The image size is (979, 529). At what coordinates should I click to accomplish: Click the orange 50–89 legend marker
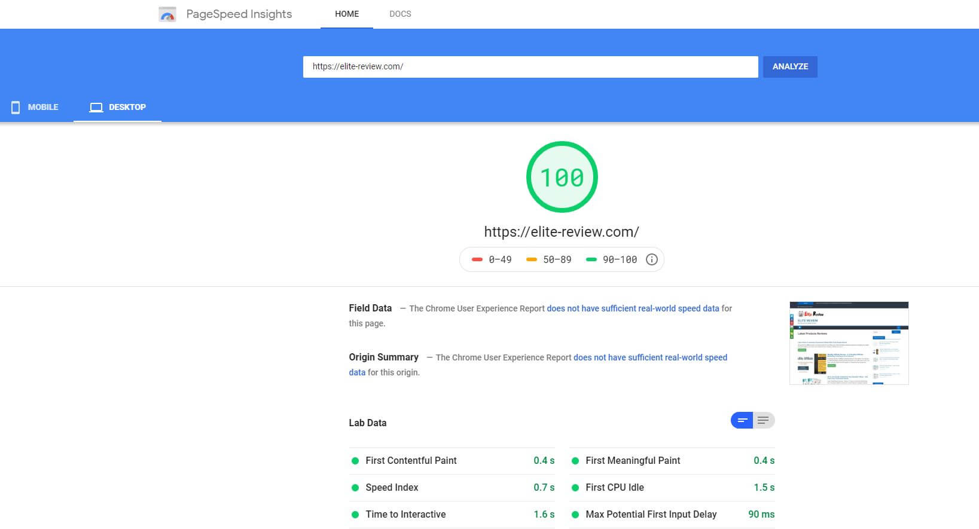coord(532,259)
